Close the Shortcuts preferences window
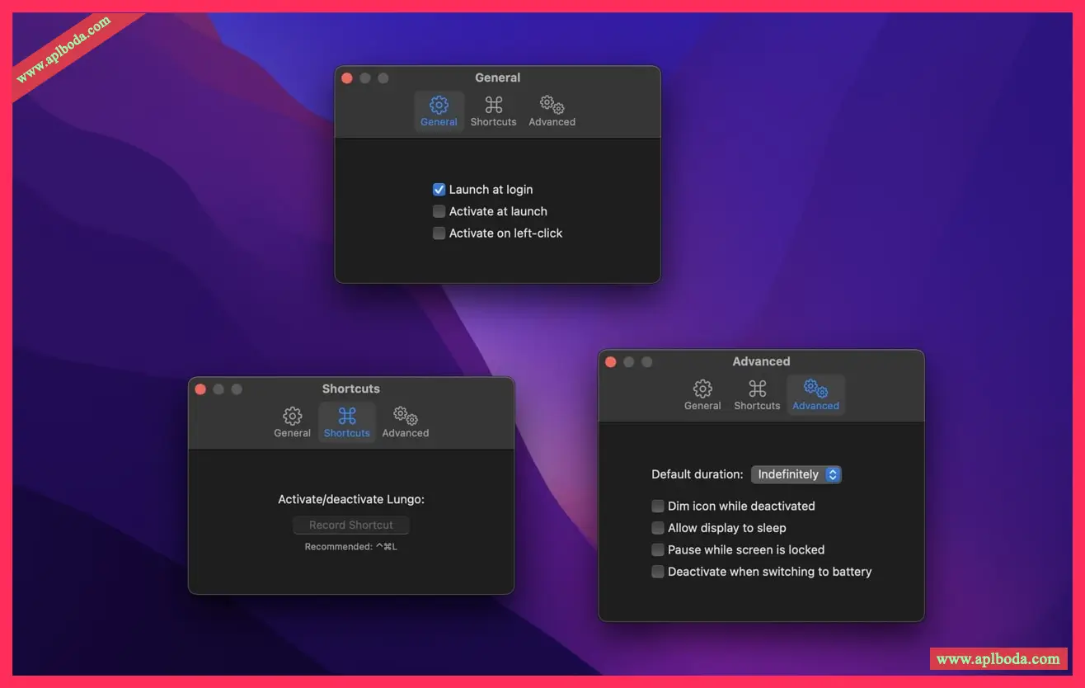 click(x=200, y=389)
